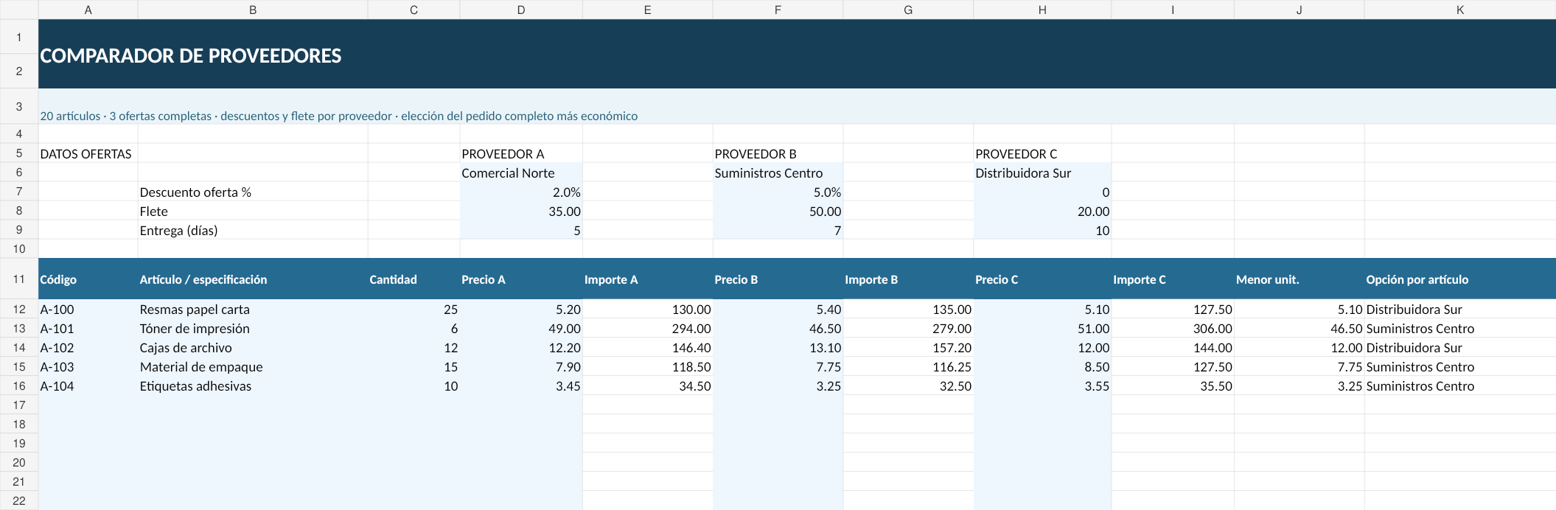
Task: Click the 'Artículo / especificación' header
Action: [x=253, y=279]
